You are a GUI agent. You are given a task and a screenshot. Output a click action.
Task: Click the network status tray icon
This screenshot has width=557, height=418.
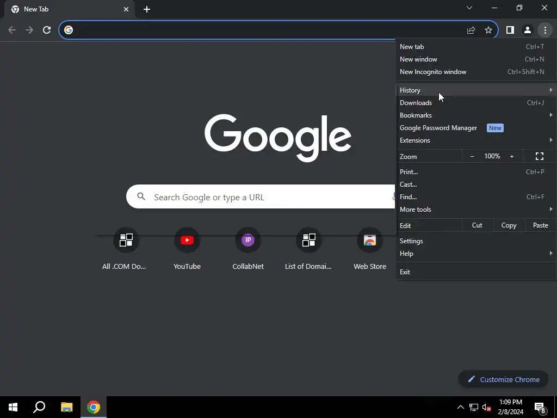(474, 407)
